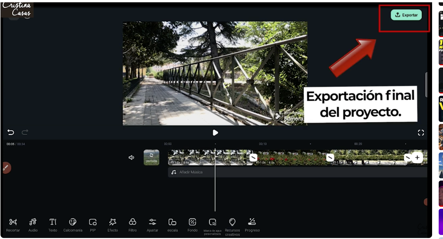Enter fullscreen preview mode
The height and width of the screenshot is (239, 443).
click(421, 133)
